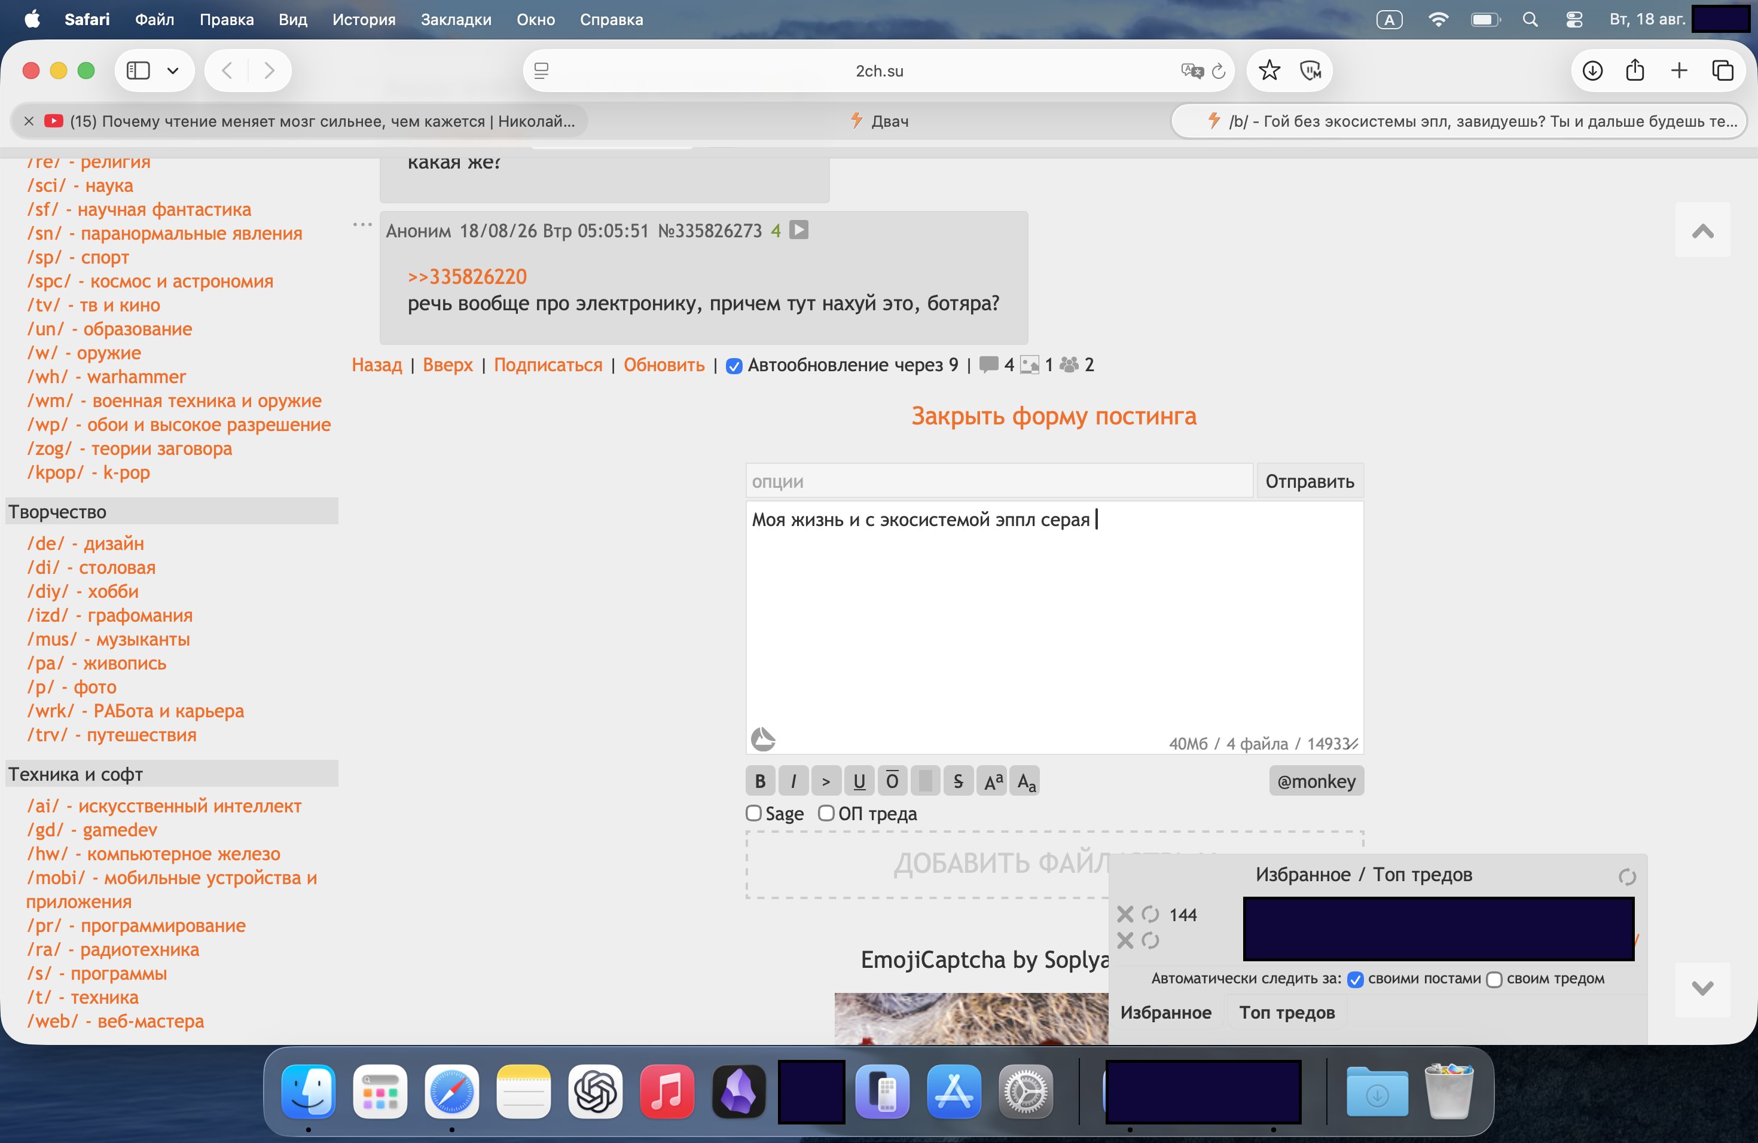
Task: Open the Закладки menu
Action: (x=456, y=20)
